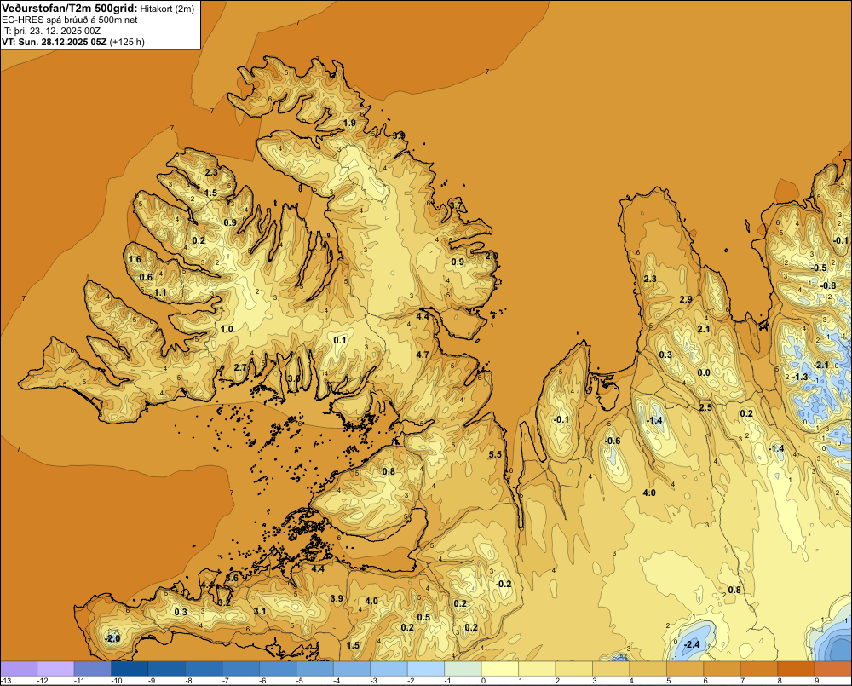This screenshot has height=686, width=852.
Task: Click the '-5' legend scale label
Action: 299,681
